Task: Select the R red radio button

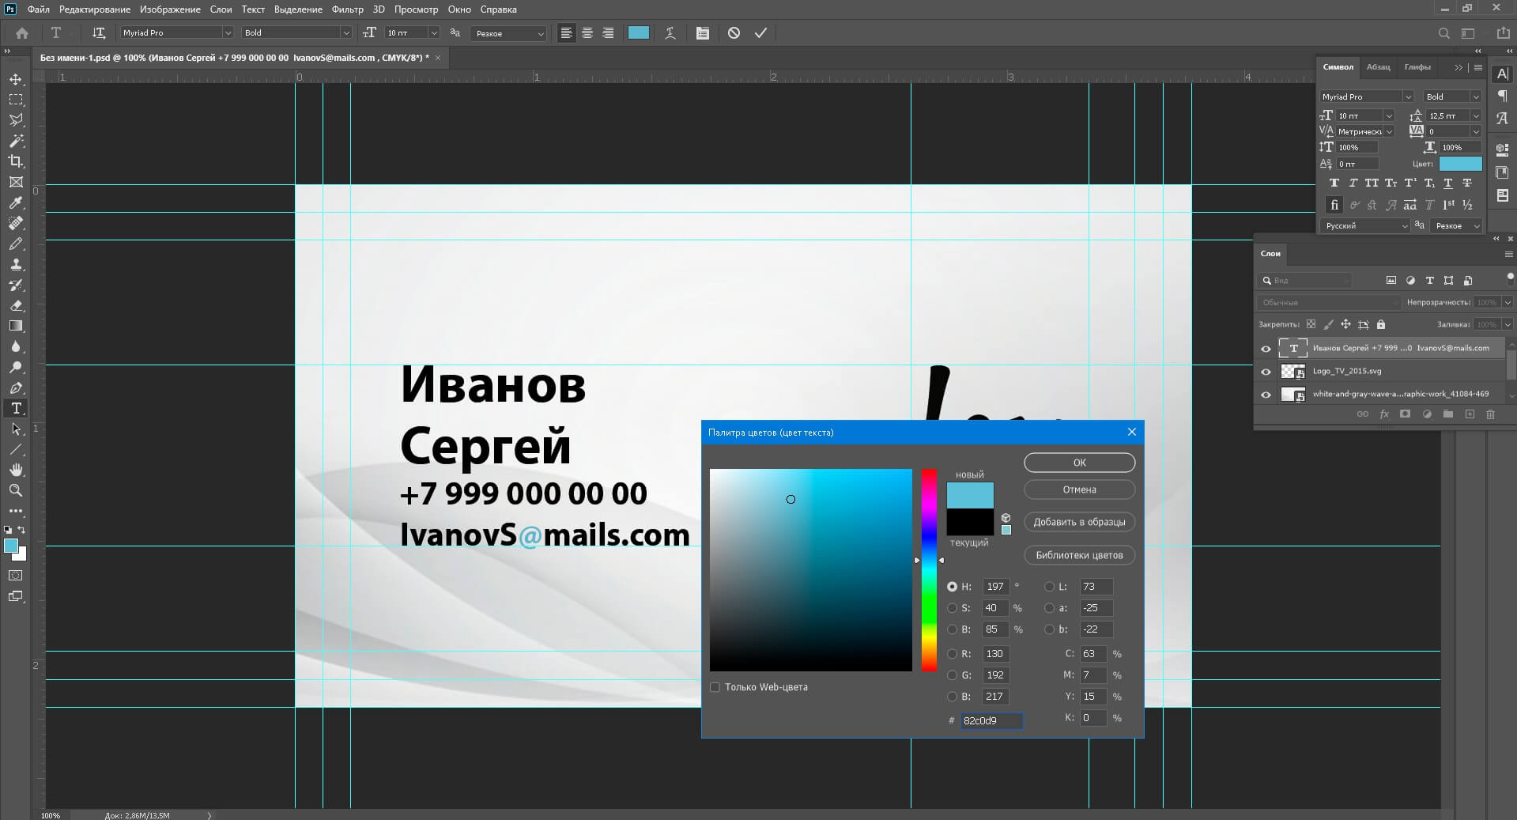Action: [952, 654]
